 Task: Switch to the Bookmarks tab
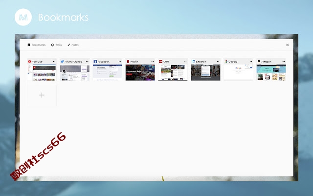pyautogui.click(x=37, y=45)
